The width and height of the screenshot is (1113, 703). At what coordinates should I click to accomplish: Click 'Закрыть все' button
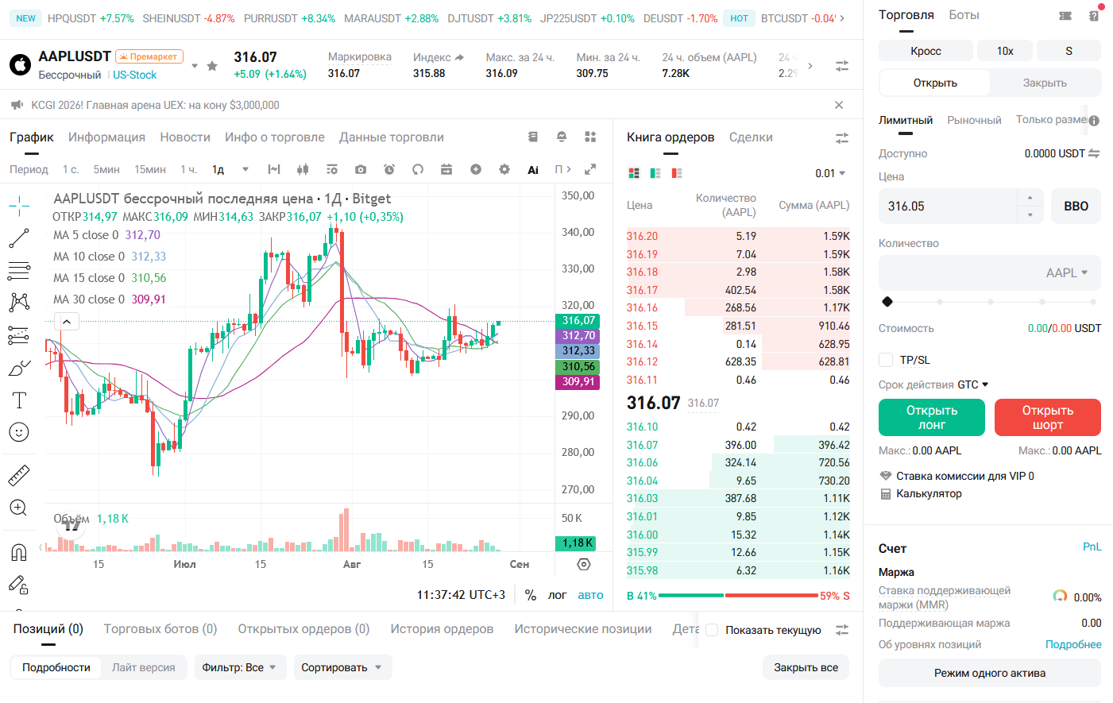click(806, 667)
